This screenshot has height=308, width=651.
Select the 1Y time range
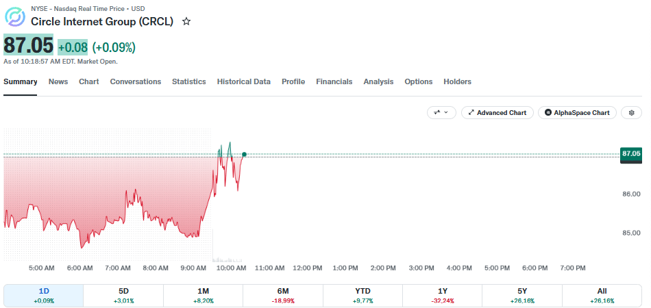pyautogui.click(x=442, y=296)
